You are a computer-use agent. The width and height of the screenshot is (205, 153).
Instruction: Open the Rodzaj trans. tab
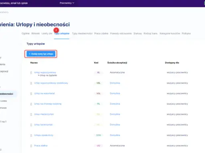pos(151,33)
